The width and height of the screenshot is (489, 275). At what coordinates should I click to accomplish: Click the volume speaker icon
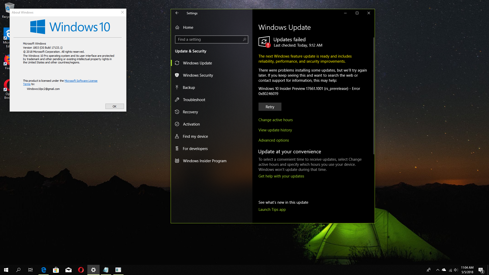coord(456,270)
